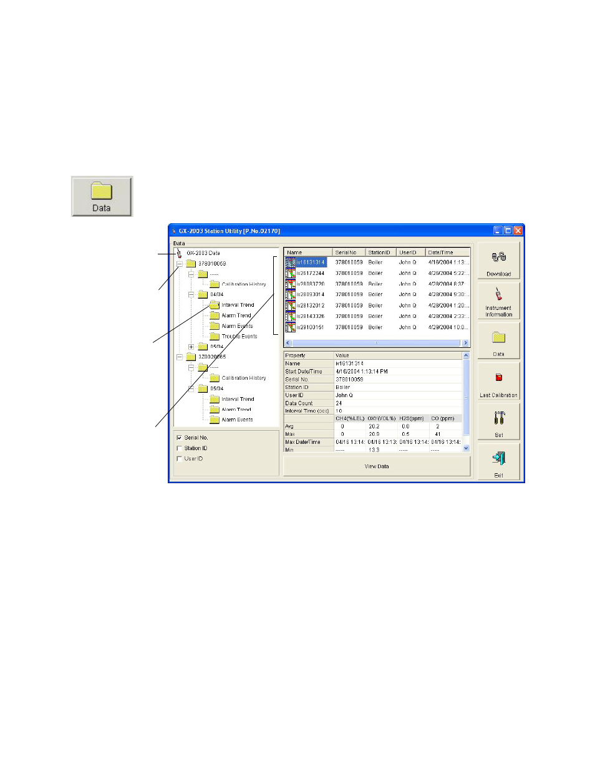Collapse the dashed folder under 378020065

click(x=191, y=367)
